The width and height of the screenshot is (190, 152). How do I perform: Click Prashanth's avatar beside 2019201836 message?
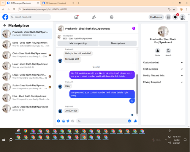pos(60,111)
